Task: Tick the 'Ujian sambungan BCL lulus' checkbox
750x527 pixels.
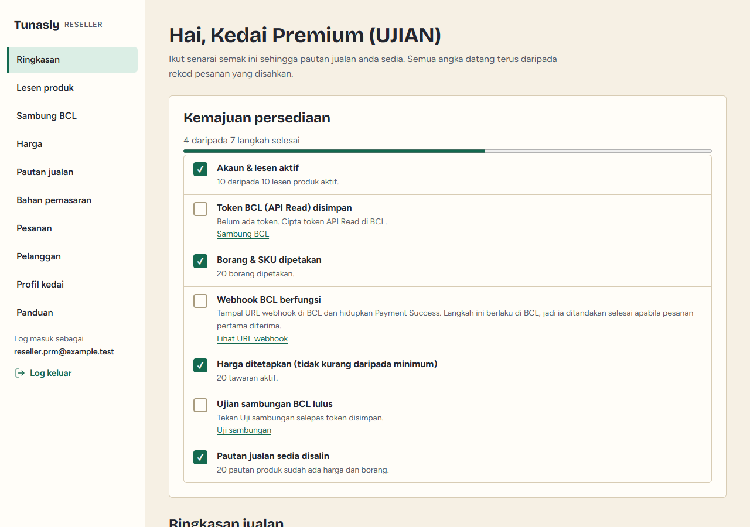Action: pyautogui.click(x=200, y=405)
